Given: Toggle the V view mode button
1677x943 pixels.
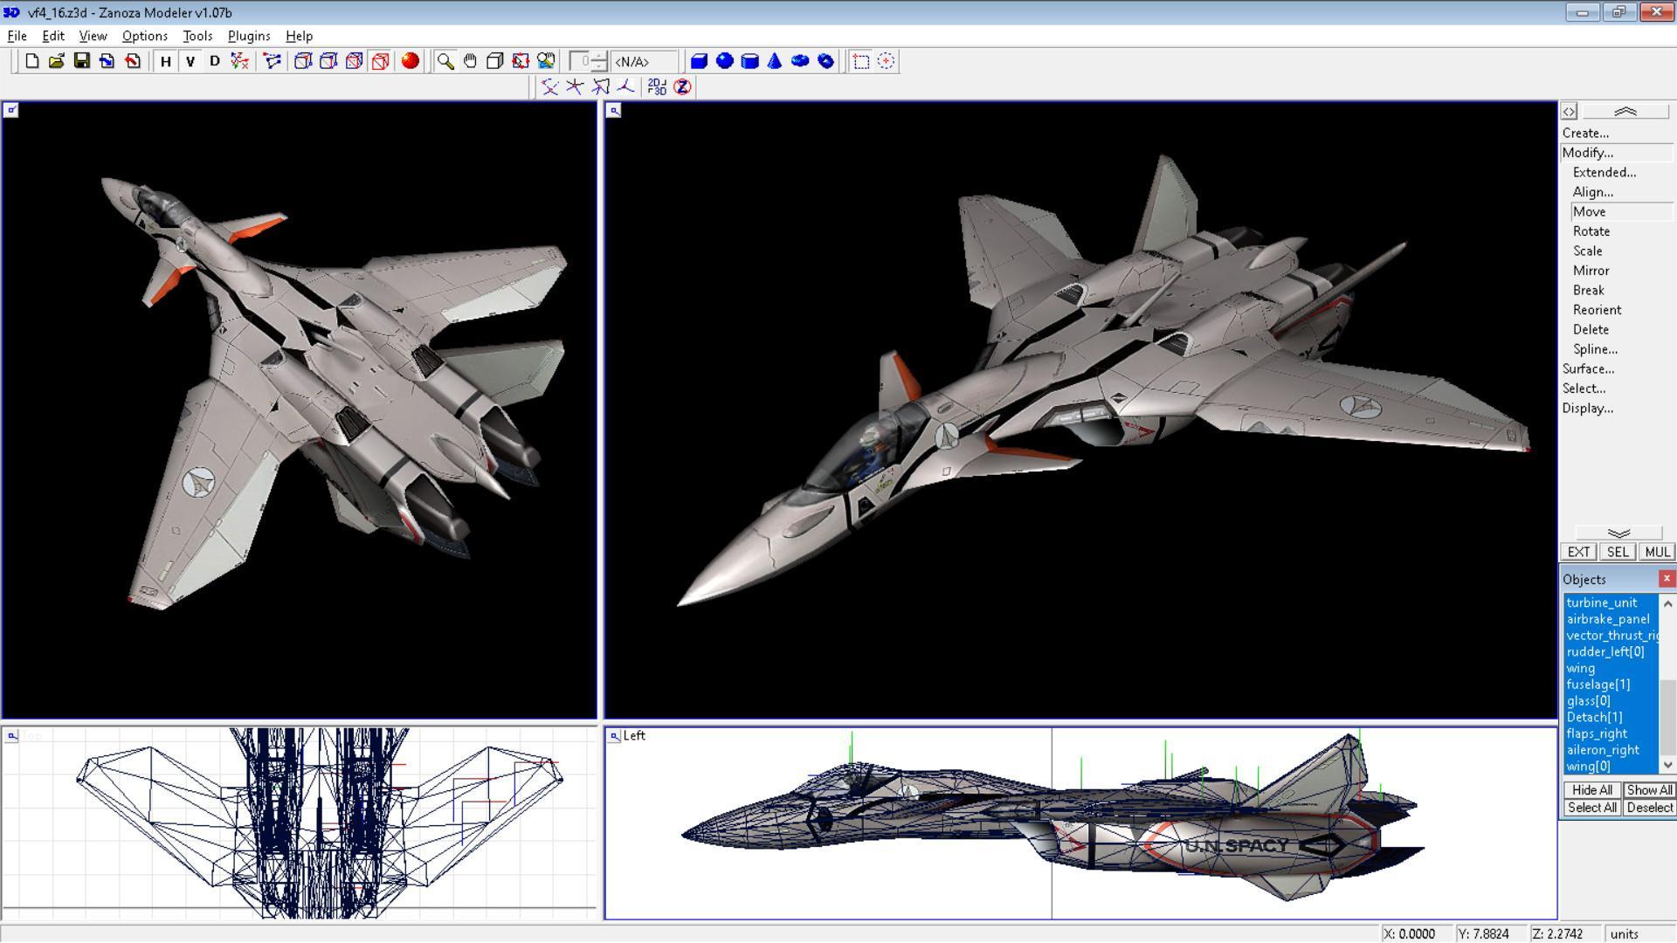Looking at the screenshot, I should point(189,62).
